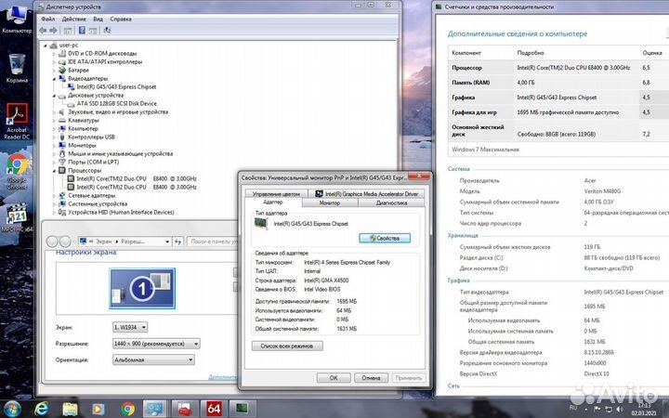This screenshot has width=669, height=418.
Task: Click the address bar breadcrumb Экран
Action: pyautogui.click(x=104, y=242)
